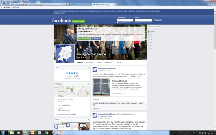Jump to 2015 in the timeline navigator
Screen dimensions: 216x135
(x=151, y=34)
